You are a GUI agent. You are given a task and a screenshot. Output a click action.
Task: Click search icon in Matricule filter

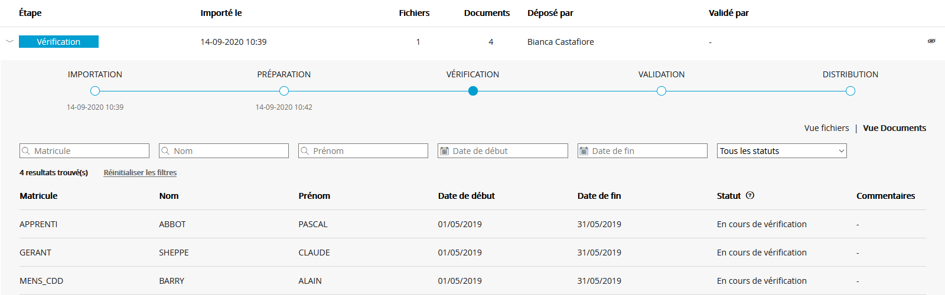[x=26, y=151]
